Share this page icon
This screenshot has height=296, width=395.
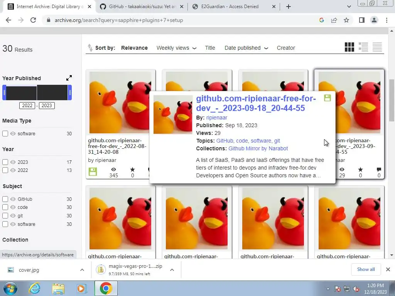(x=334, y=20)
